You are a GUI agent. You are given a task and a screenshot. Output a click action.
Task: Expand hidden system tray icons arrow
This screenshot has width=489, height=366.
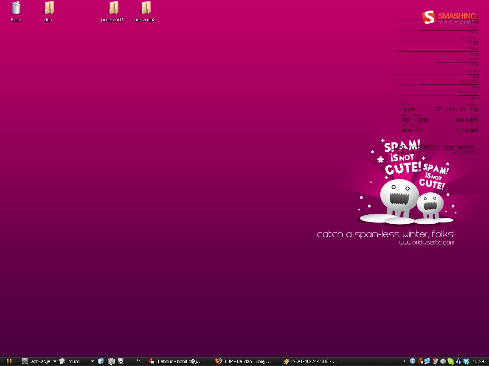pos(405,361)
